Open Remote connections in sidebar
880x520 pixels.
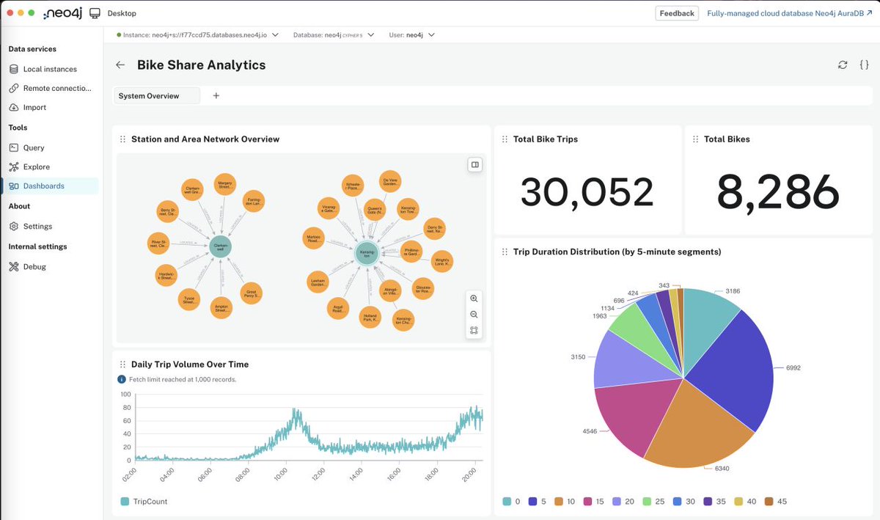pyautogui.click(x=50, y=88)
